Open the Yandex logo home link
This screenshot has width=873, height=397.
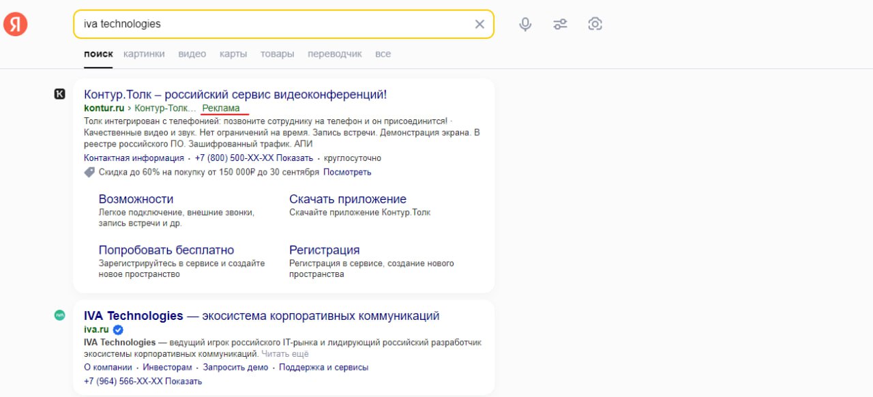point(16,25)
